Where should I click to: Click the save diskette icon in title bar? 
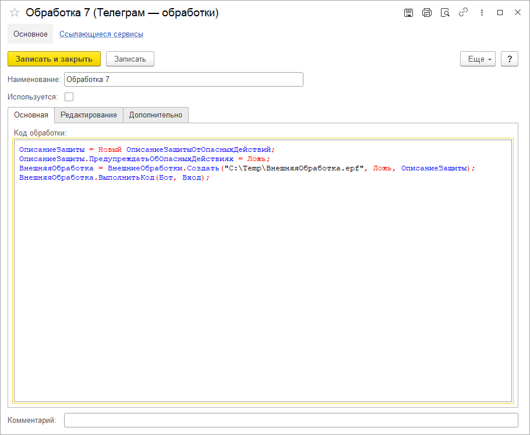tap(408, 13)
